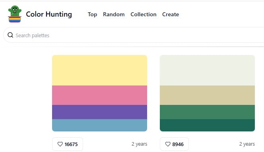The width and height of the screenshot is (264, 152).
Task: Go to the Collection page
Action: (x=144, y=14)
